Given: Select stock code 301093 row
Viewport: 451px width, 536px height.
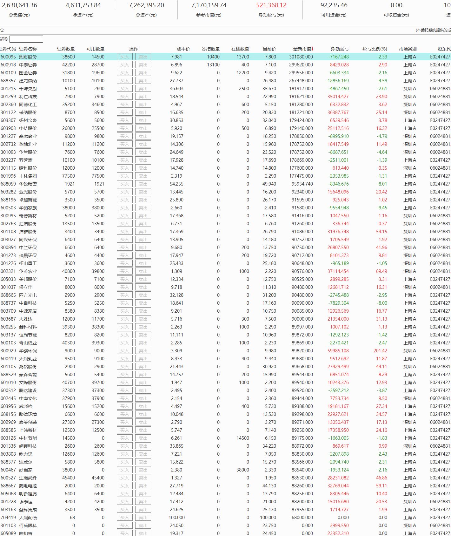Looking at the screenshot, I should (8, 152).
